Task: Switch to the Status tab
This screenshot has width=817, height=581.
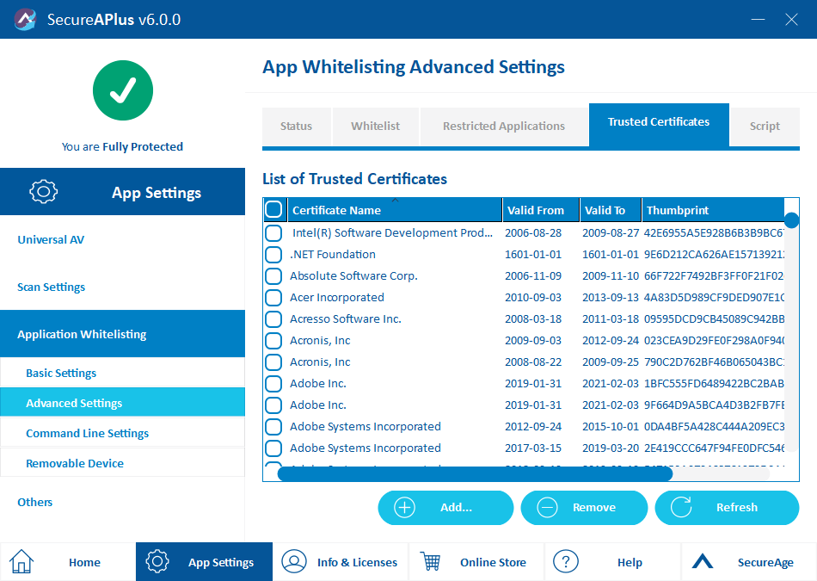Action: [x=296, y=127]
